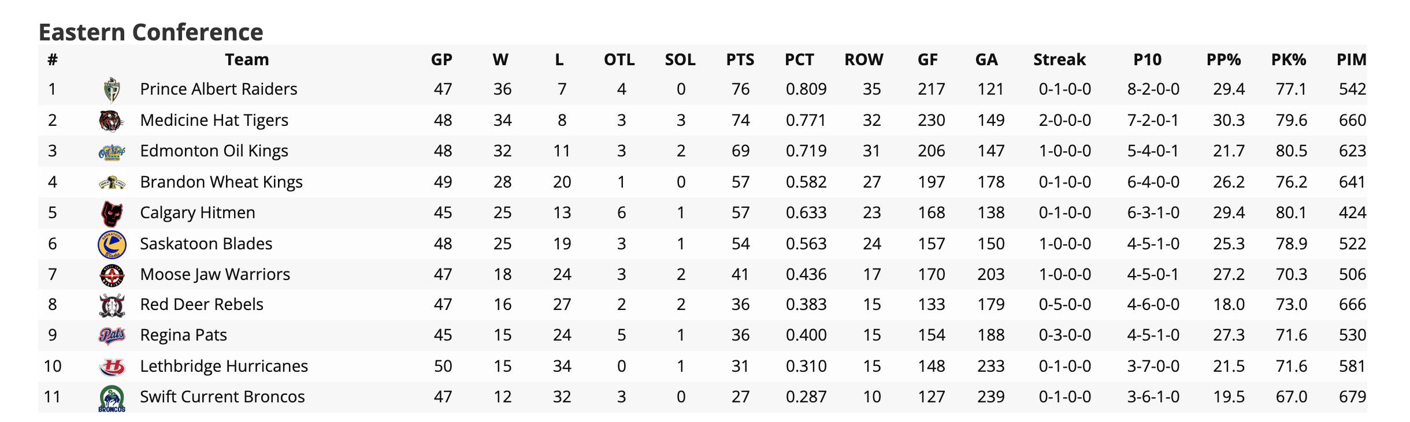The image size is (1410, 422).
Task: Click the Regina Pats logo
Action: point(112,335)
